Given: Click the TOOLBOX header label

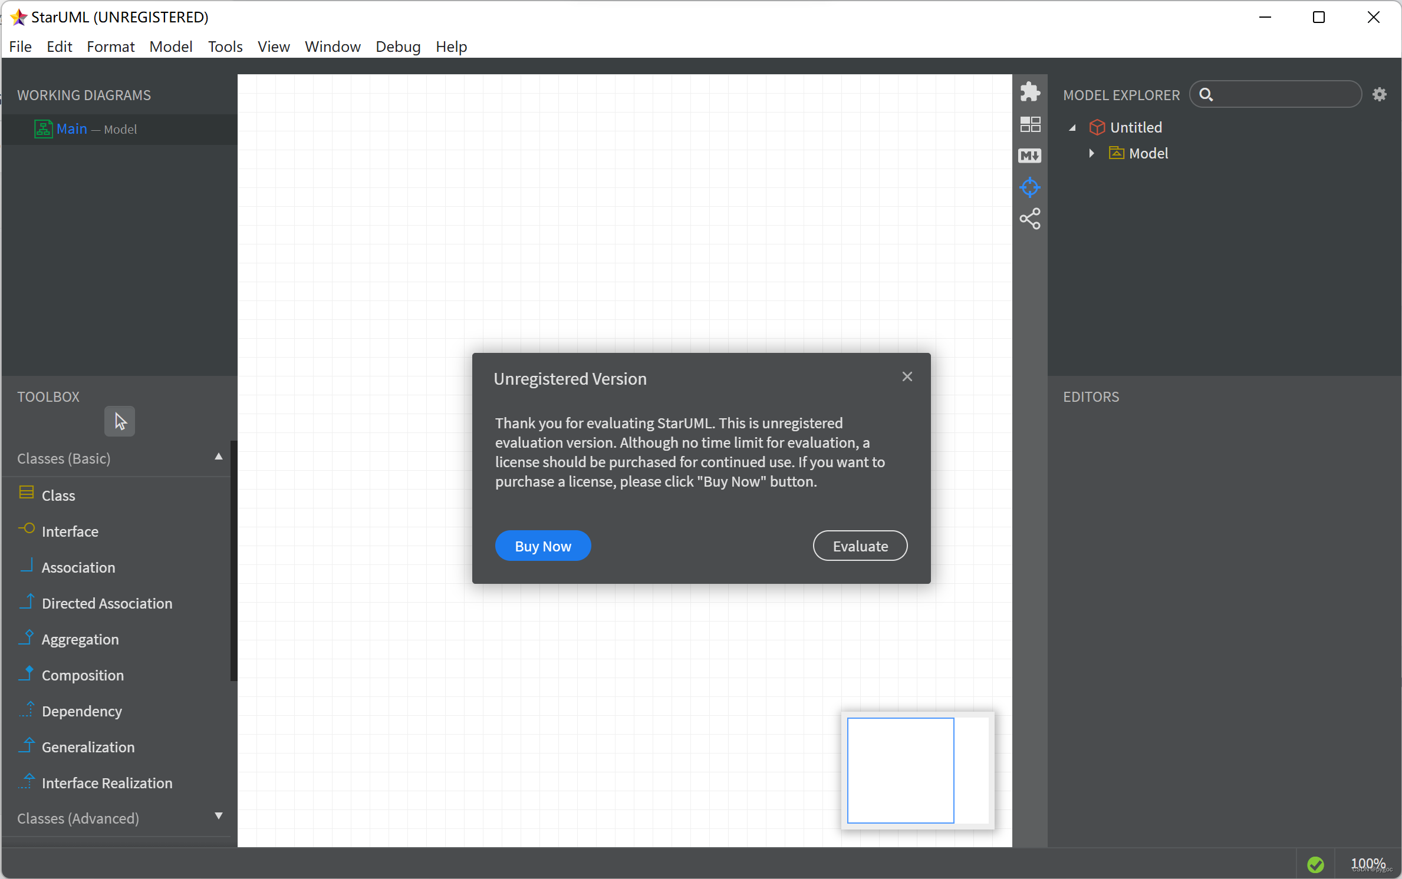Looking at the screenshot, I should pyautogui.click(x=48, y=396).
